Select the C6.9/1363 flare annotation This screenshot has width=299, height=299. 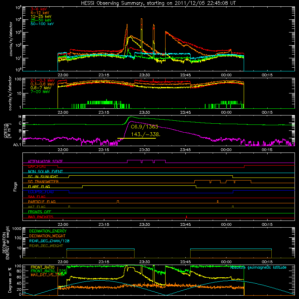coord(144,127)
